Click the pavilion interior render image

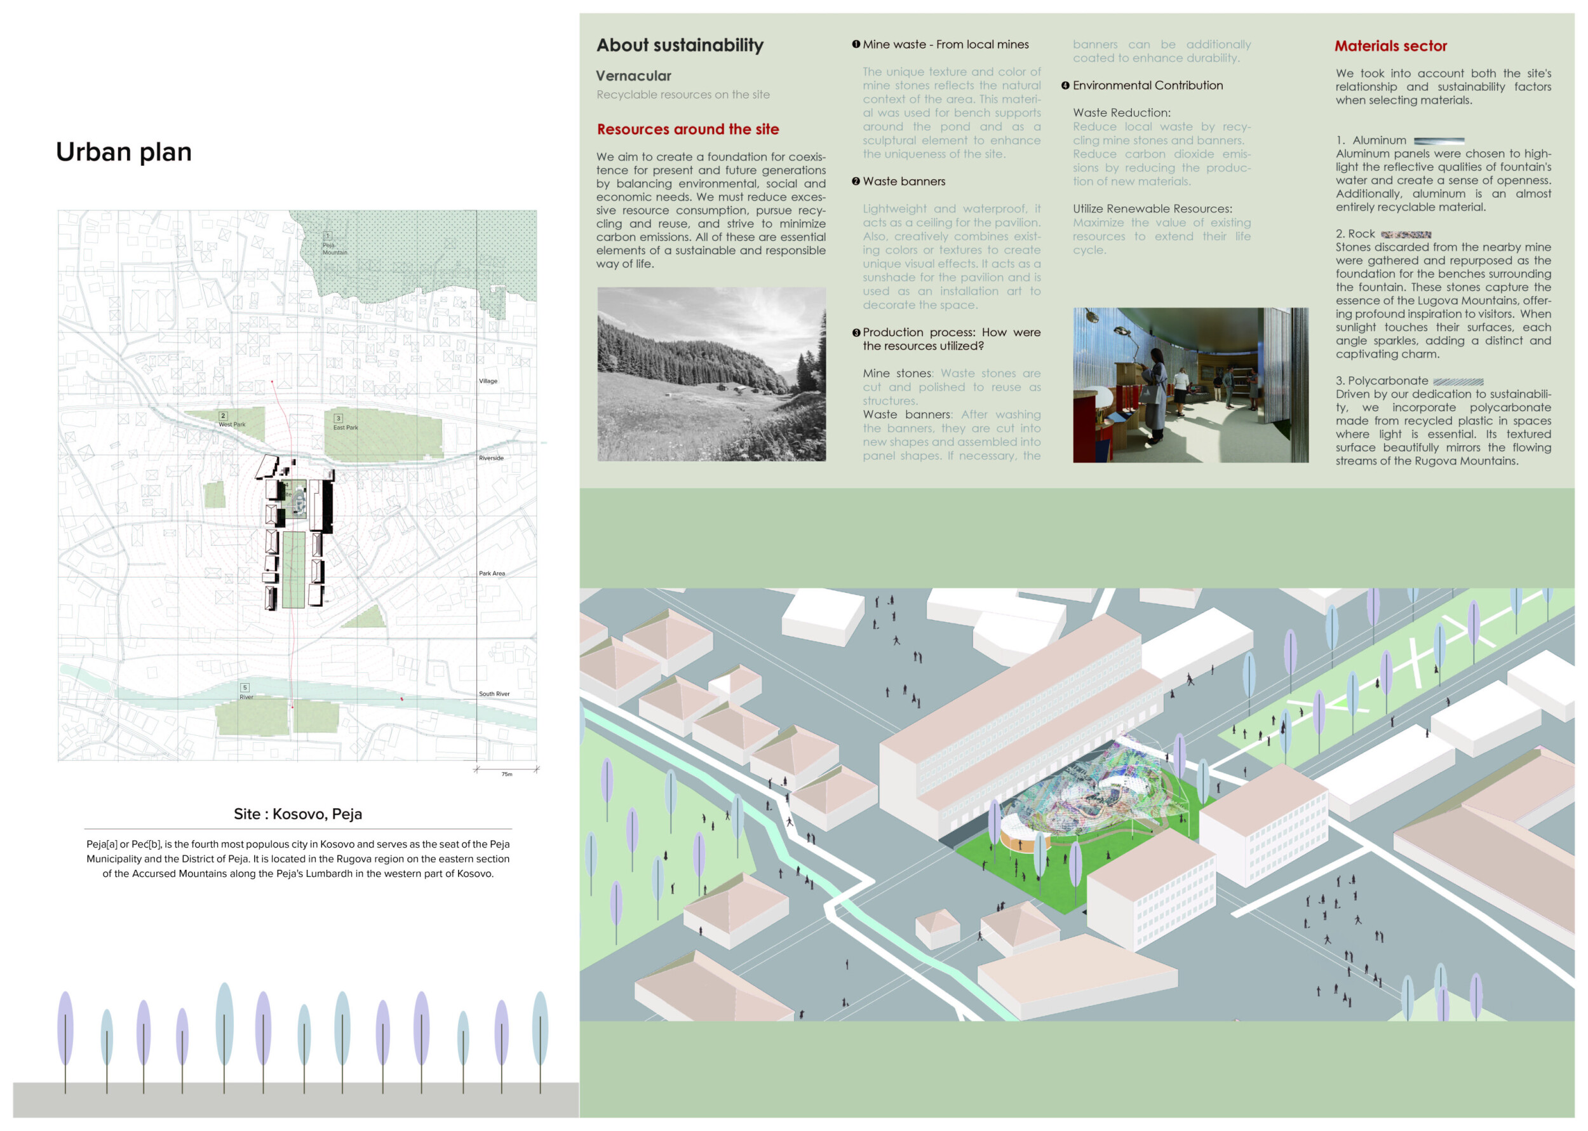coord(1190,385)
